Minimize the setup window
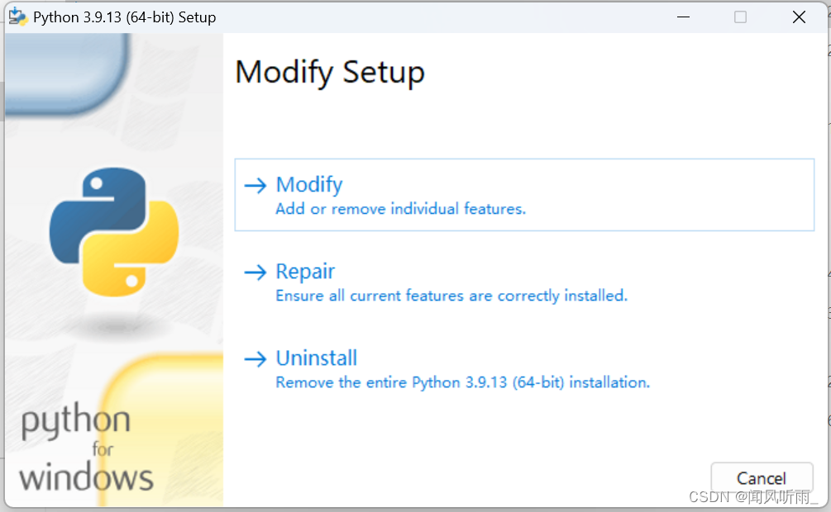The image size is (831, 512). coord(683,17)
